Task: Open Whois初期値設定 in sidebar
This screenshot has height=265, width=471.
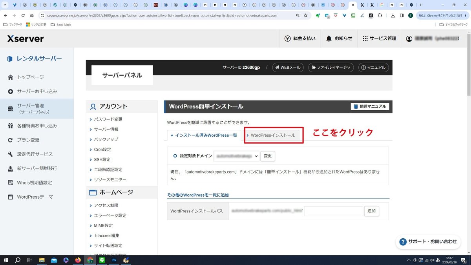Action: point(35,183)
